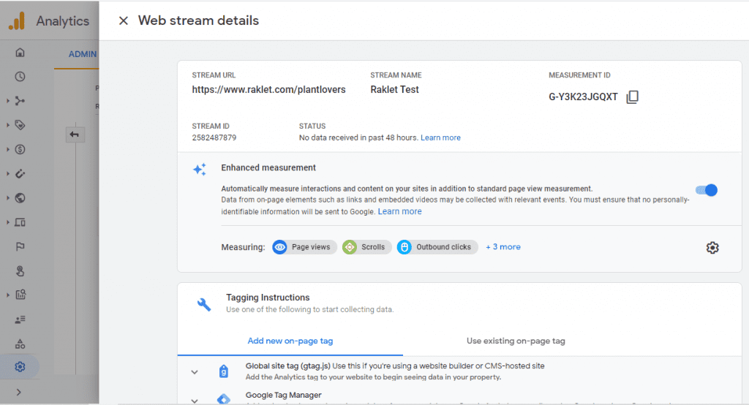The height and width of the screenshot is (405, 749).
Task: Select Add new on-page tag tab
Action: click(290, 341)
